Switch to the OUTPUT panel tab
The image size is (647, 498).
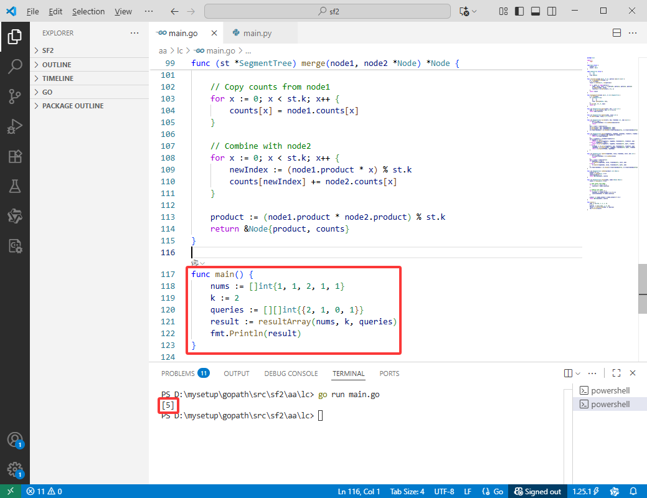coord(237,374)
